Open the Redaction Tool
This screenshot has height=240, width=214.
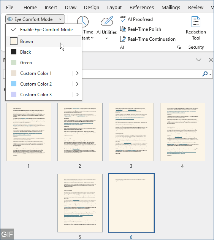click(x=196, y=29)
